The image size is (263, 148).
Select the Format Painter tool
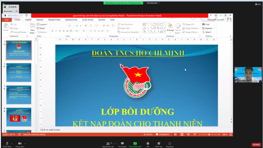pyautogui.click(x=18, y=32)
